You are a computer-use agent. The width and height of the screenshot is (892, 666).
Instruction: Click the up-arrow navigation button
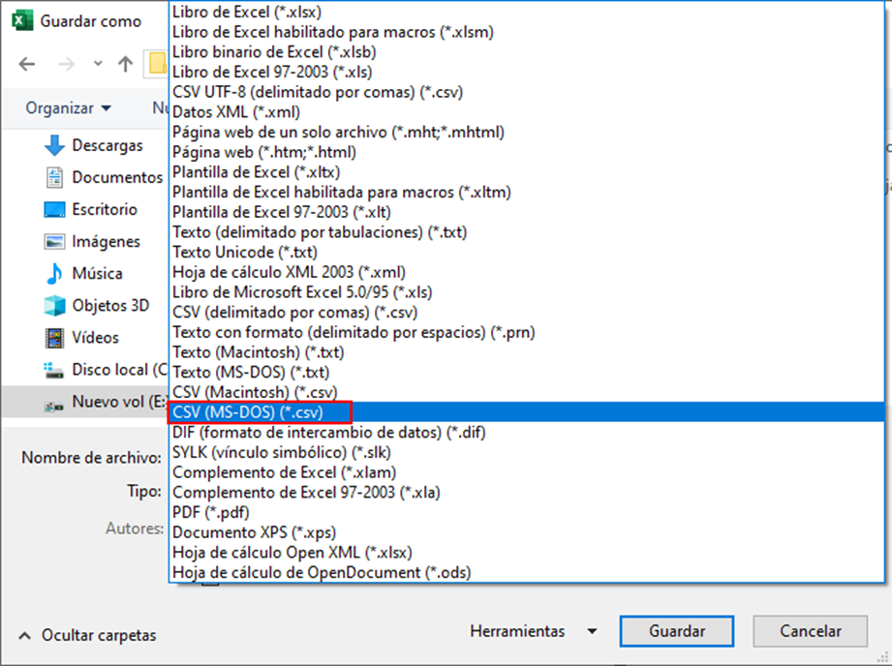125,65
